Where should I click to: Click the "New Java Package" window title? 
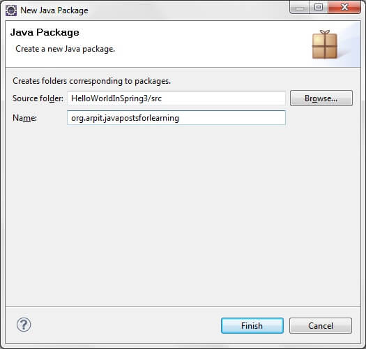tap(54, 10)
